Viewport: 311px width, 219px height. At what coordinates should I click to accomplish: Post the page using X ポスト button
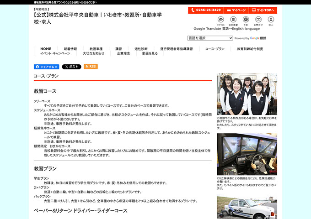coord(71,67)
